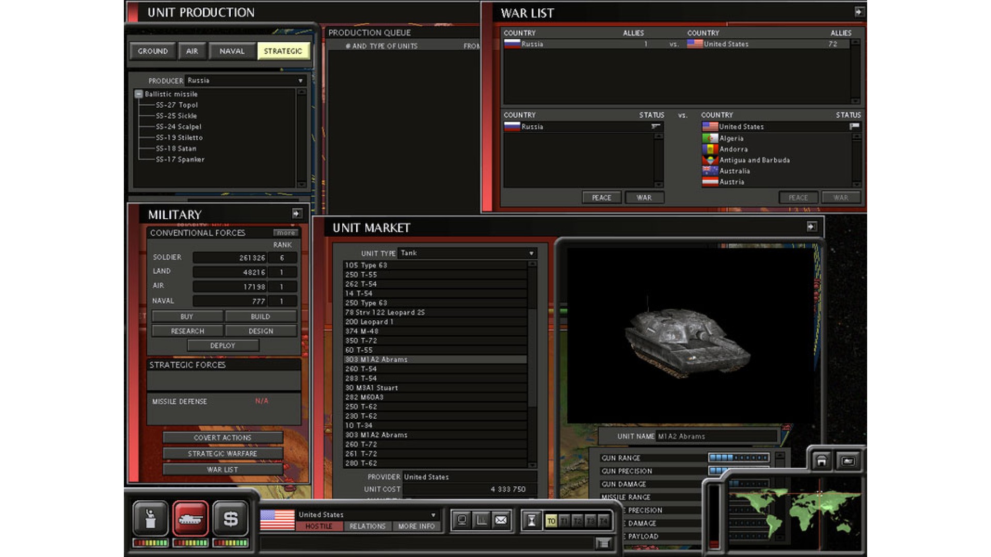
Task: Switch to the Naval production tab
Action: (x=232, y=51)
